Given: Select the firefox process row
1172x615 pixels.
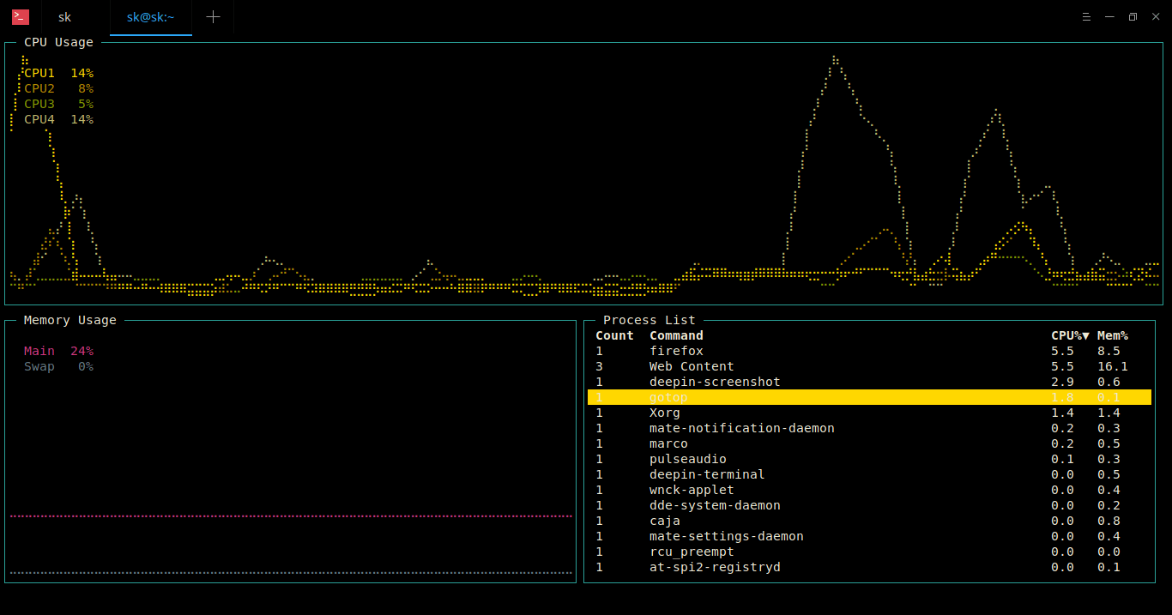Looking at the screenshot, I should point(676,351).
